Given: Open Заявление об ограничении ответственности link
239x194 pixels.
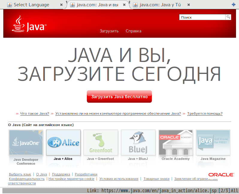Looking at the screenshot, I should pyautogui.click(x=196, y=179).
